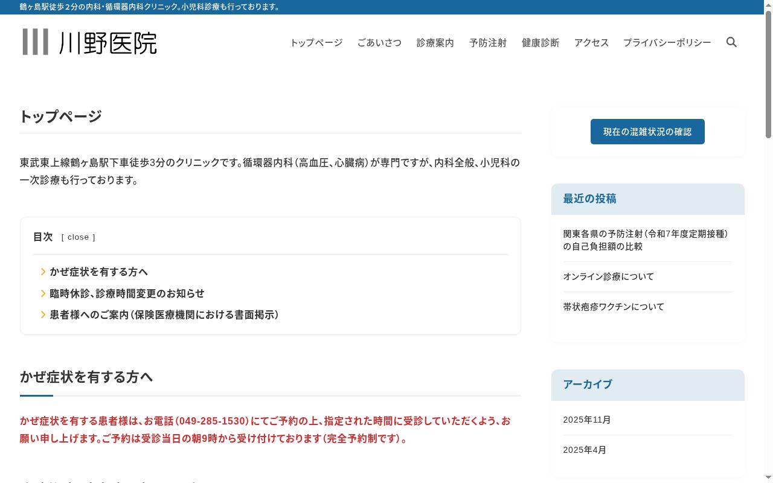The image size is (773, 483).
Task: Go to 診療案内 in the navigation
Action: (435, 43)
